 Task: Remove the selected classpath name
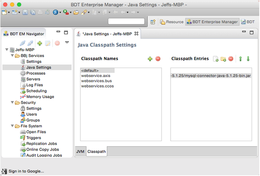[x=158, y=59]
